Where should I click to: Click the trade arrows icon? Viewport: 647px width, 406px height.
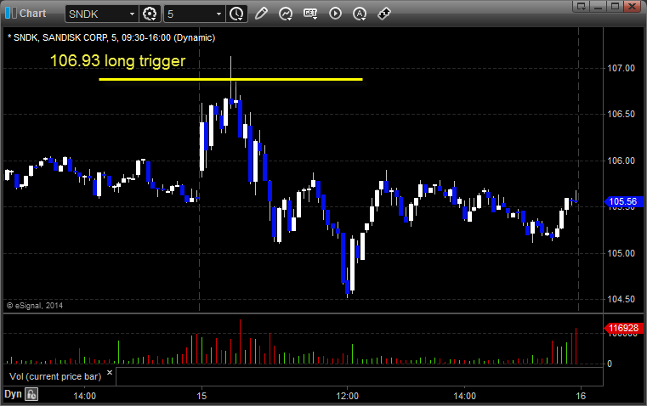point(384,14)
